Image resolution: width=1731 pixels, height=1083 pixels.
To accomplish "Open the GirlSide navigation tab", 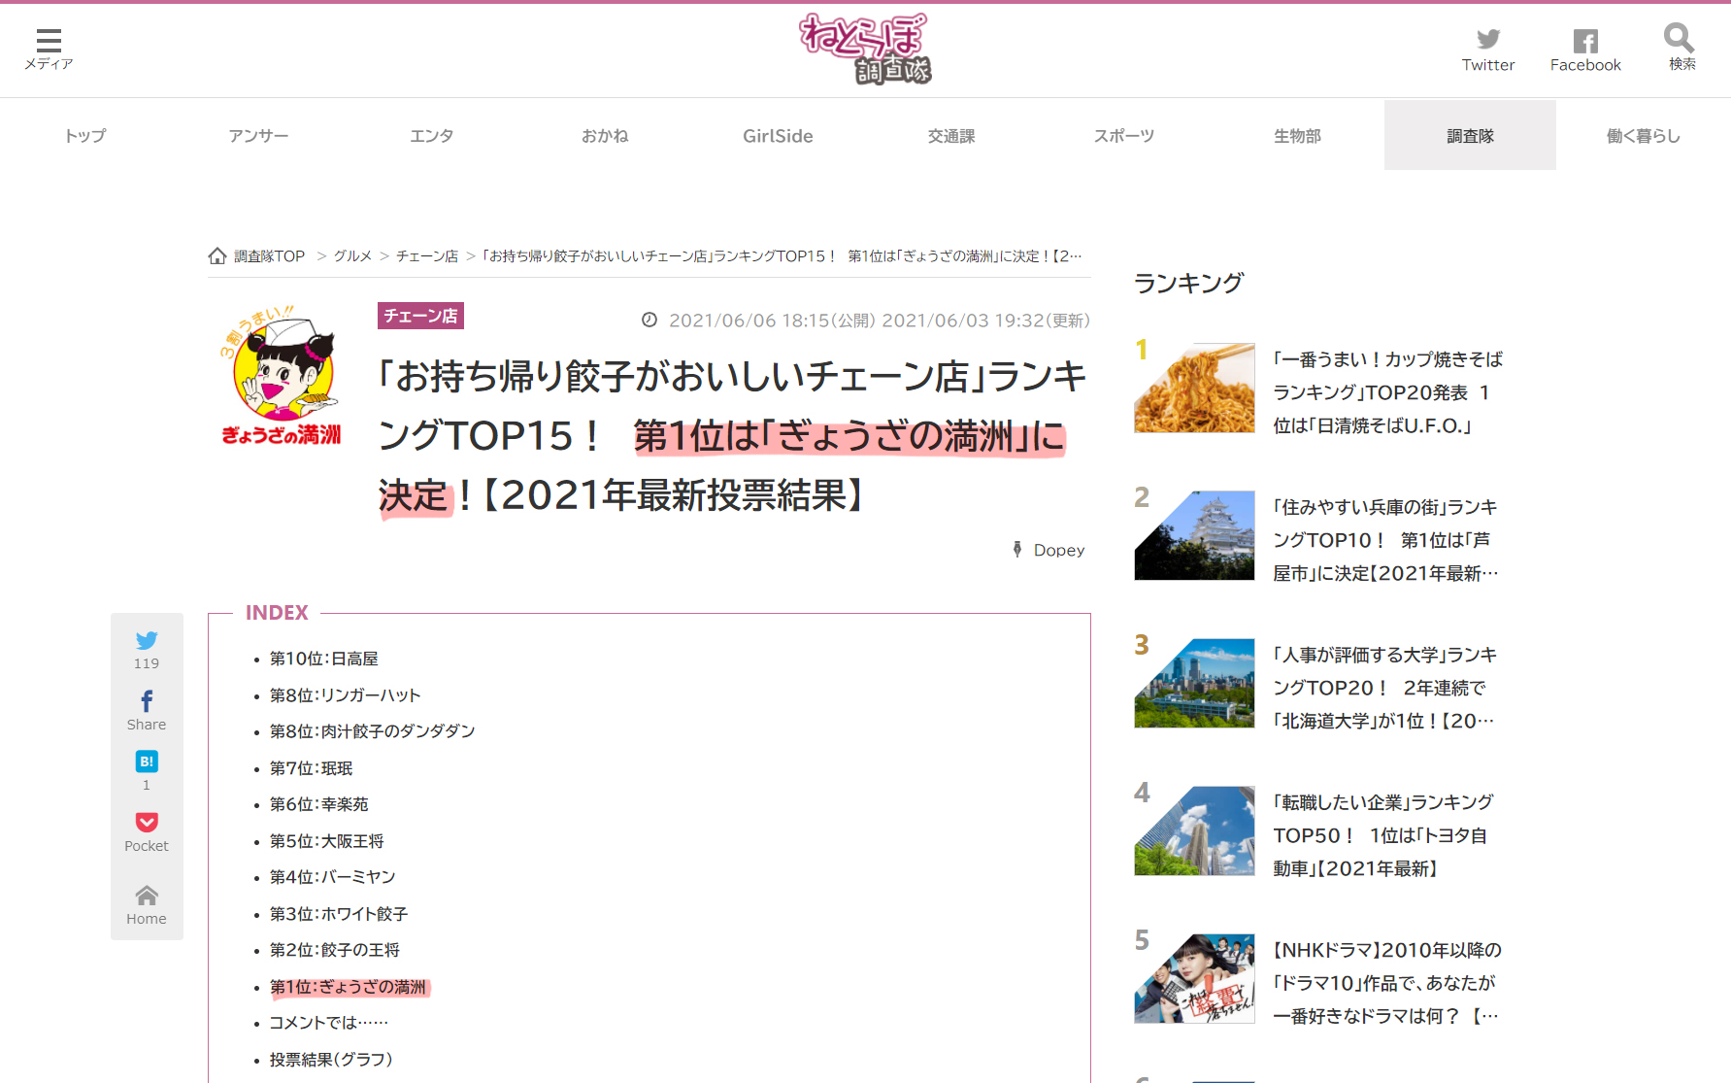I will click(778, 136).
